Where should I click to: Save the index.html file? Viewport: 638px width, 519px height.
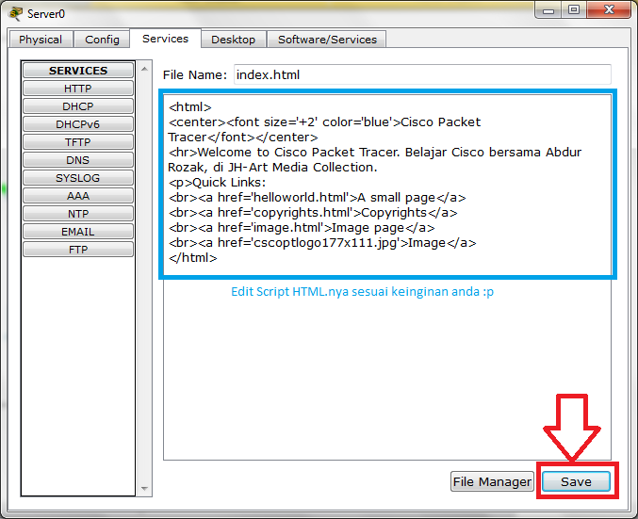tap(576, 481)
